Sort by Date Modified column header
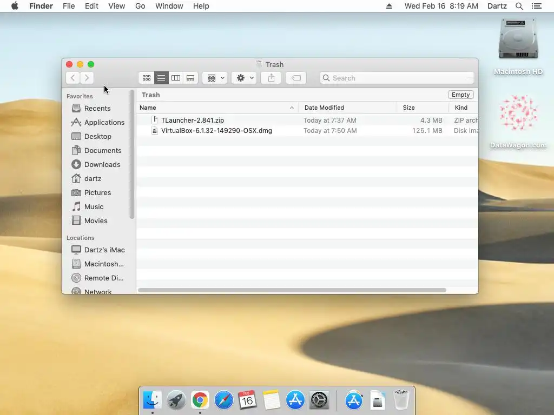The image size is (554, 415). pos(348,108)
